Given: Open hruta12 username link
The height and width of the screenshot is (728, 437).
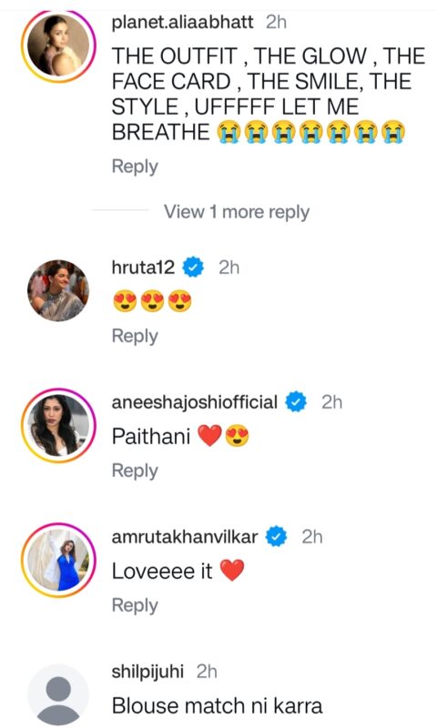Looking at the screenshot, I should (144, 268).
